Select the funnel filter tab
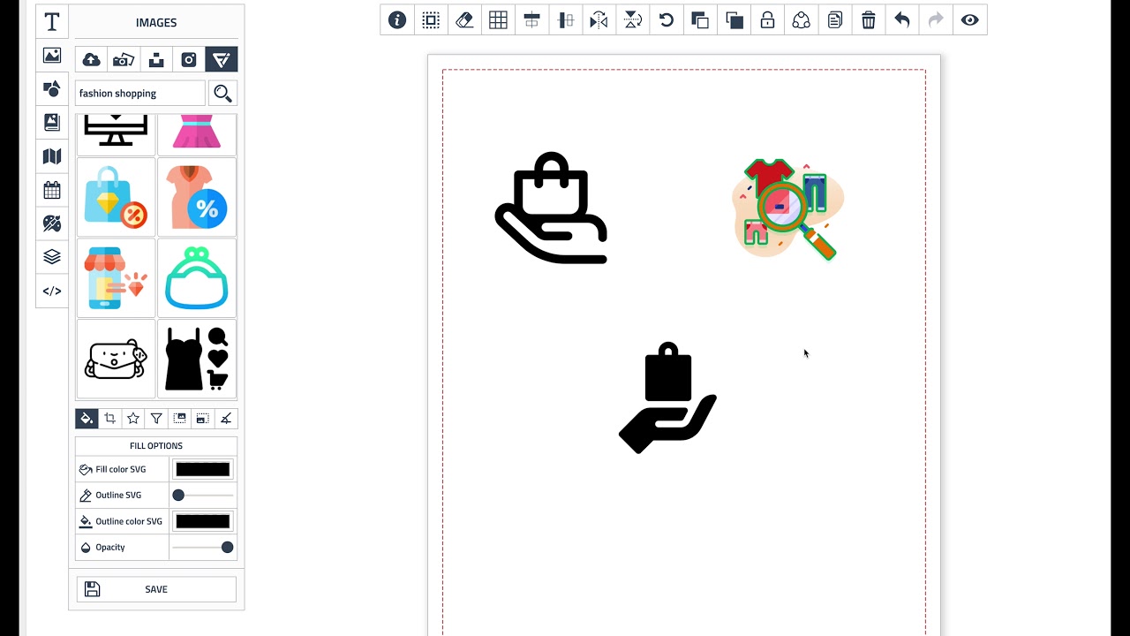This screenshot has width=1130, height=636. pyautogui.click(x=156, y=419)
